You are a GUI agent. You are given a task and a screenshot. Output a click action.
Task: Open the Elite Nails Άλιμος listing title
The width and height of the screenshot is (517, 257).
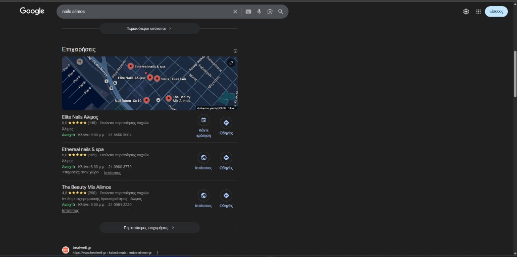click(x=80, y=117)
